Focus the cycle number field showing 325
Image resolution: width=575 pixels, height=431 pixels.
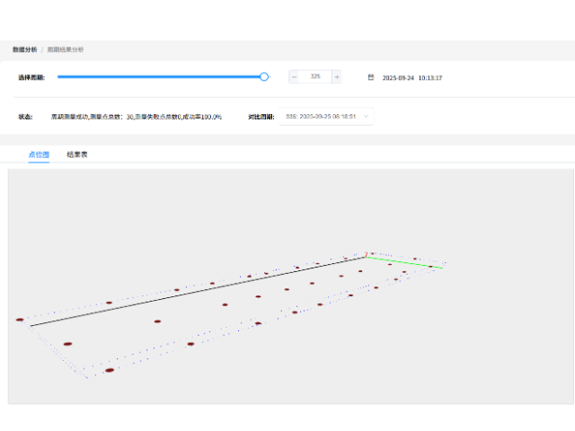coord(315,77)
